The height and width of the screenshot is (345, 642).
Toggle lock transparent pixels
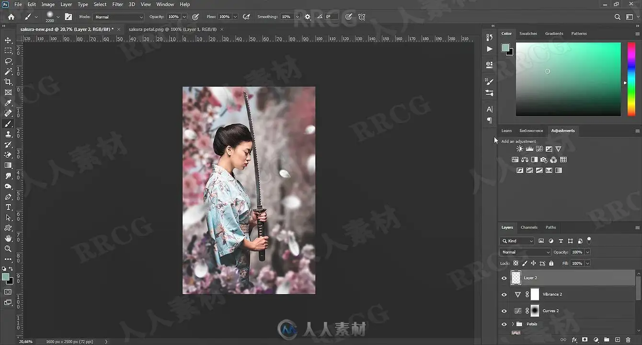click(x=516, y=263)
